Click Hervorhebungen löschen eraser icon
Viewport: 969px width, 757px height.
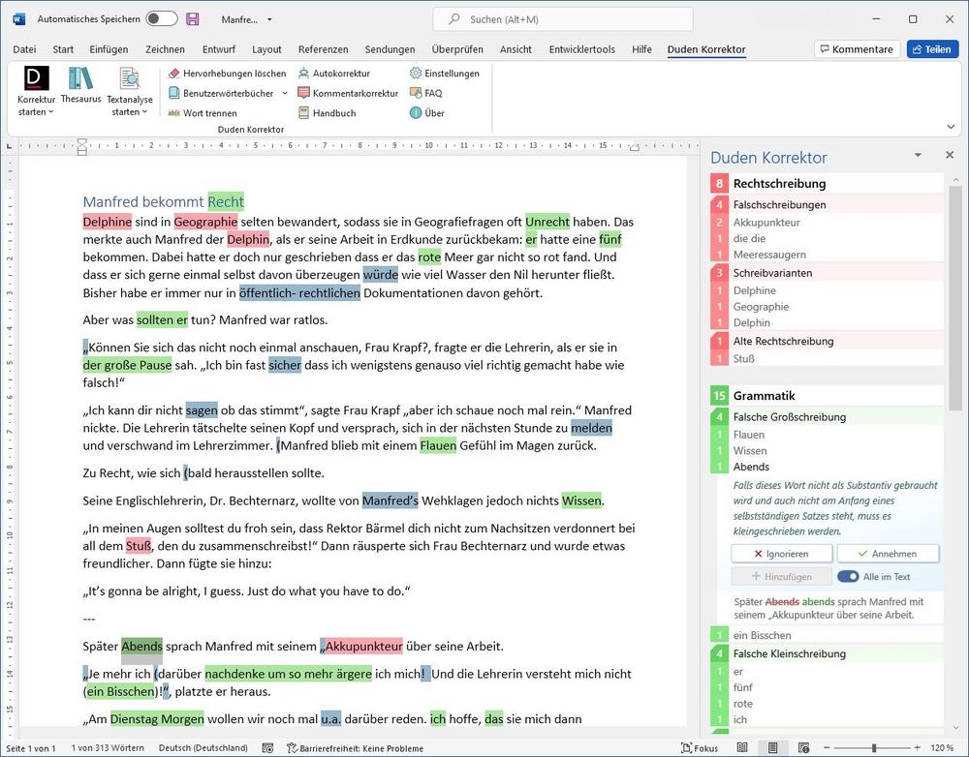click(x=173, y=74)
